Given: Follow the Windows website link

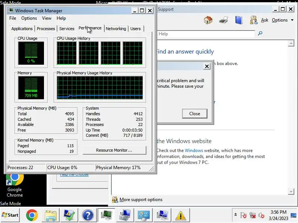Looking at the screenshot, I should coord(194,151).
